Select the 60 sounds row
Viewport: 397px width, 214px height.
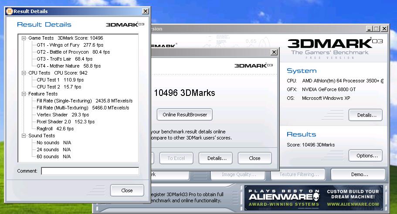(x=54, y=156)
